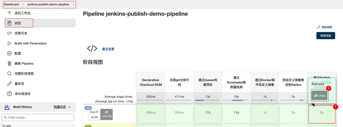Open 重命名 in the sidebar
This screenshot has height=127, width=343.
pyautogui.click(x=19, y=84)
